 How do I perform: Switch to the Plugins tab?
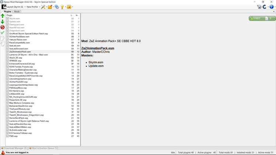tap(7, 12)
